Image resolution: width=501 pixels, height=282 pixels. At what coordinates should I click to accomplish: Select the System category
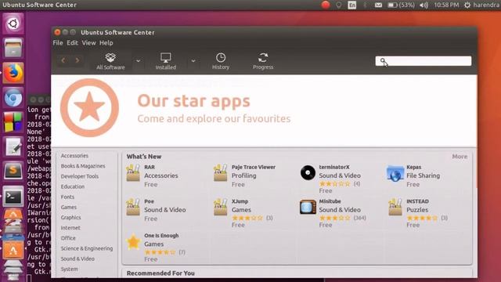tap(70, 269)
